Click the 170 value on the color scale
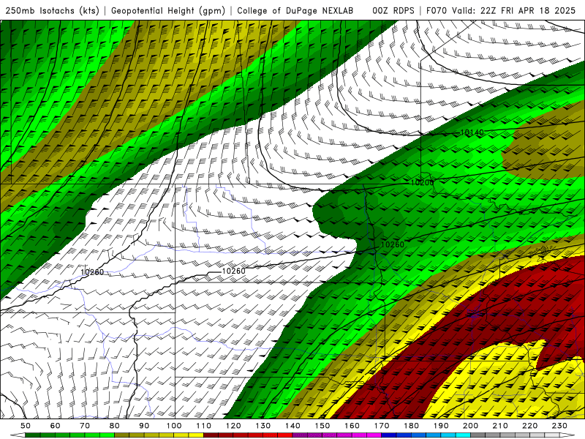 [382, 426]
